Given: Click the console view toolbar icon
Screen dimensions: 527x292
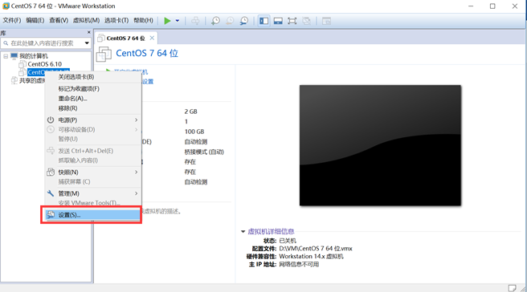Looking at the screenshot, I should (326, 21).
